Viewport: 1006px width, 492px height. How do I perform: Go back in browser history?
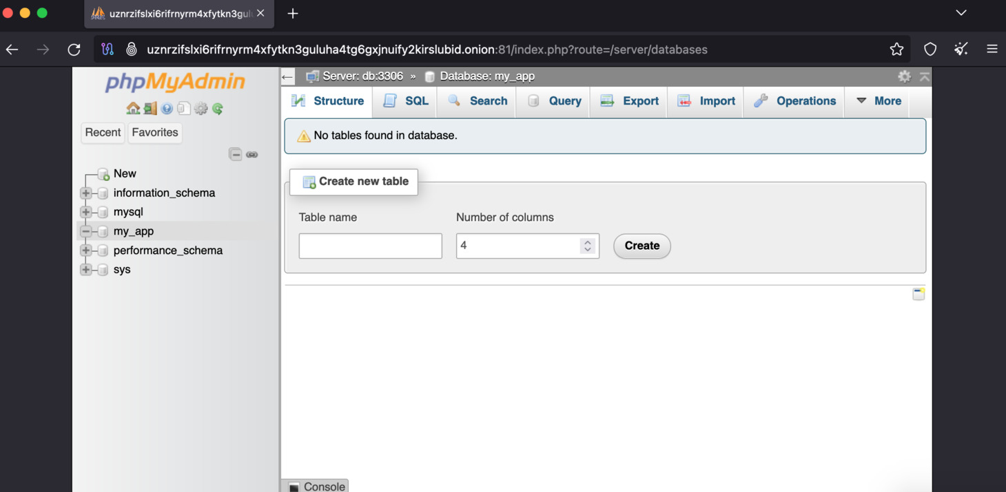(x=12, y=49)
